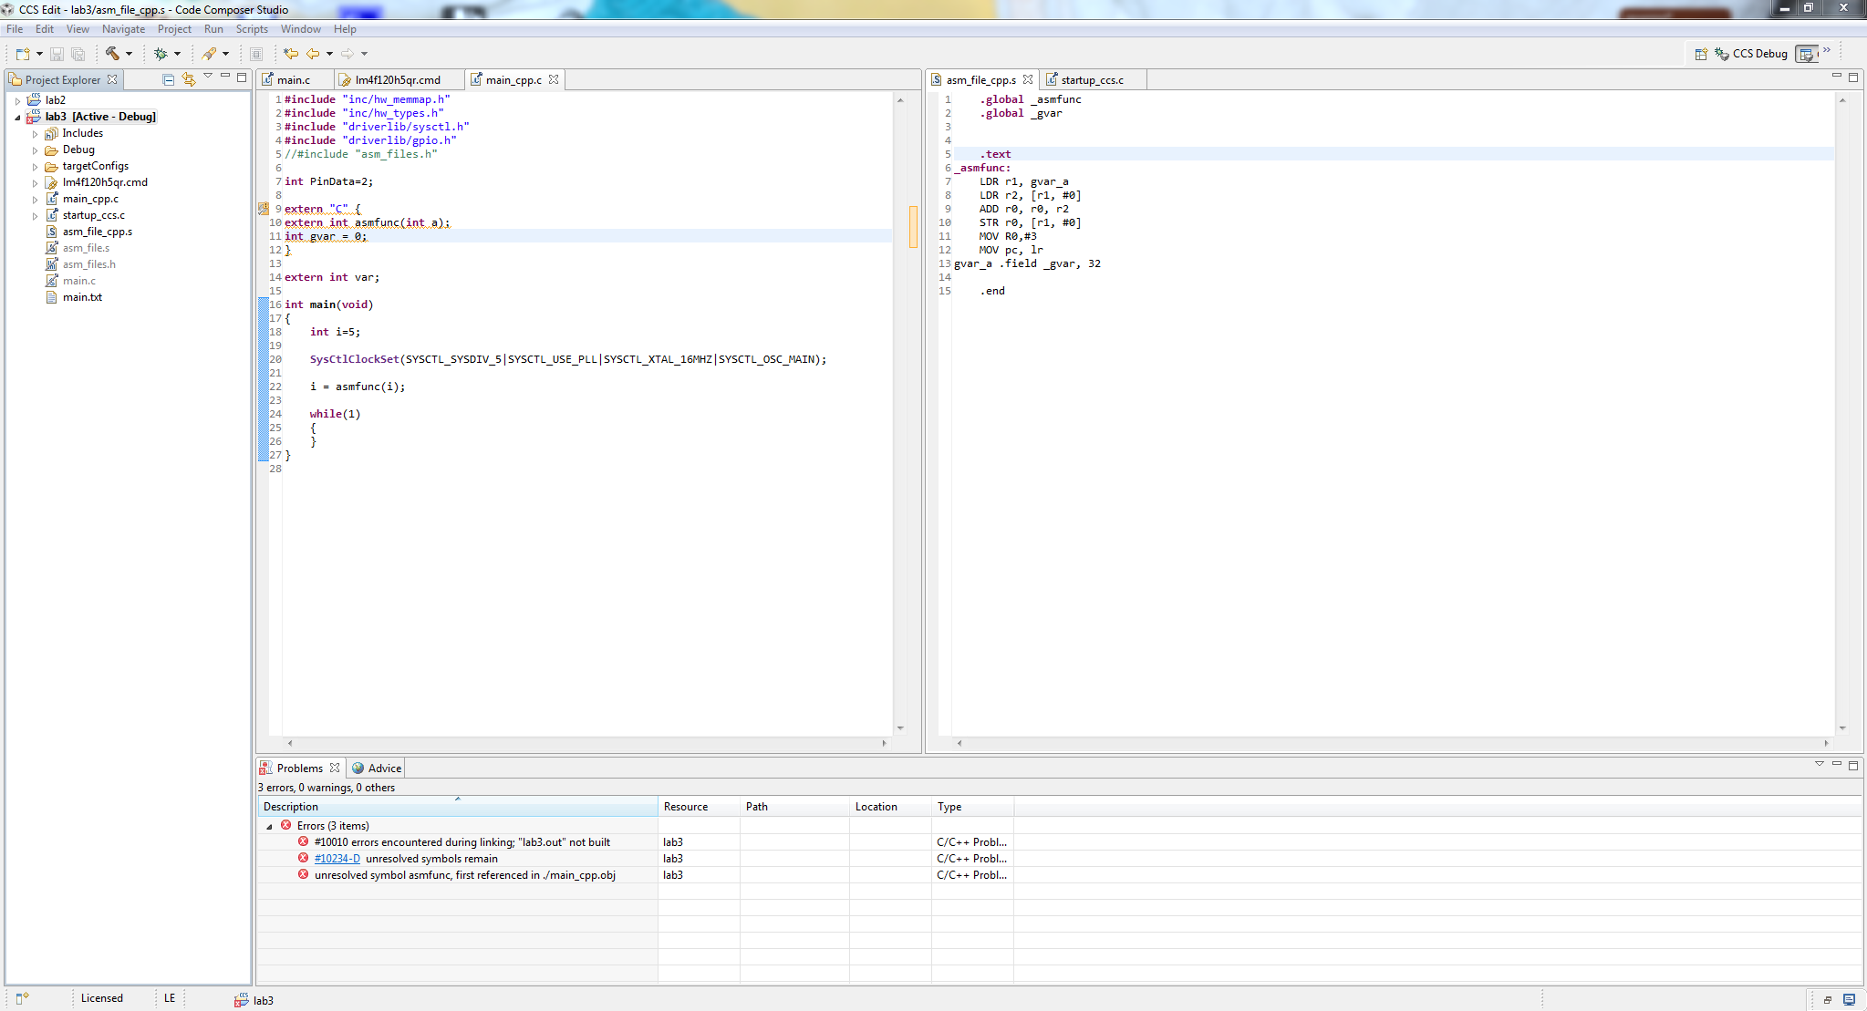Viewport: 1867px width, 1011px height.
Task: Close the asm_file_cpp.s editor tab
Action: 1028,79
